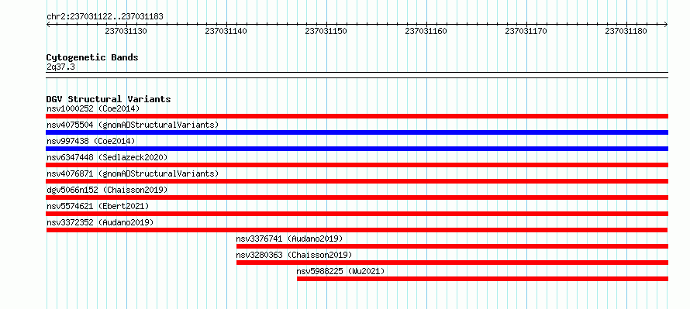Click the red bar under nsv3280363
This screenshot has width=690, height=309.
tap(452, 263)
